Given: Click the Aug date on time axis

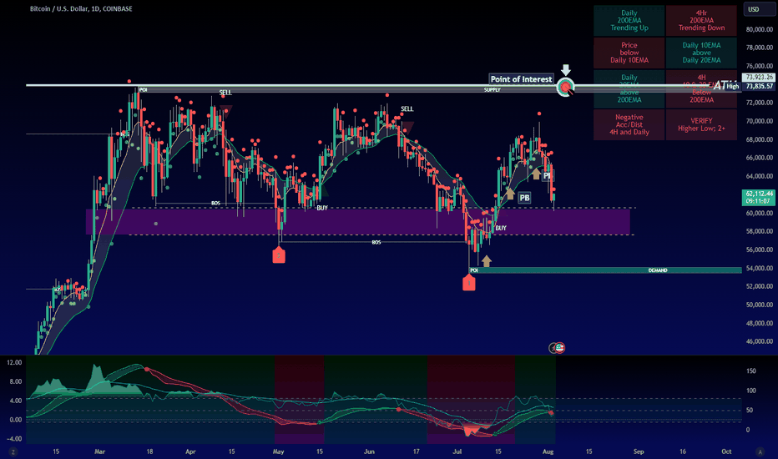Looking at the screenshot, I should click(x=548, y=451).
